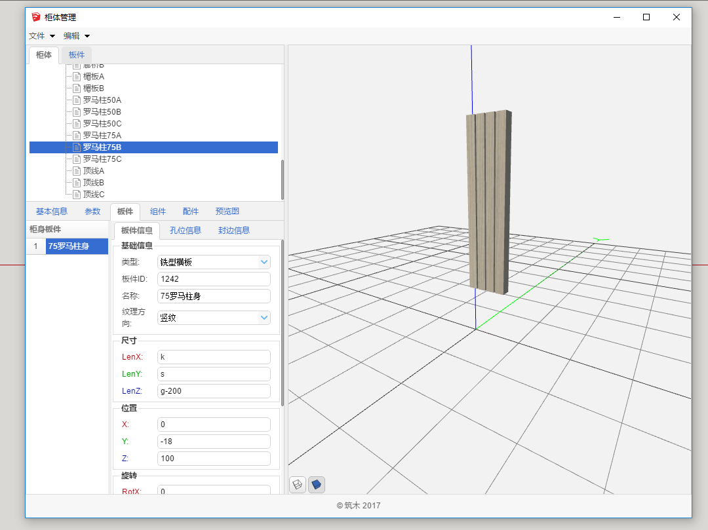
Task: Click the 顶线C document icon
Action: pyautogui.click(x=77, y=195)
